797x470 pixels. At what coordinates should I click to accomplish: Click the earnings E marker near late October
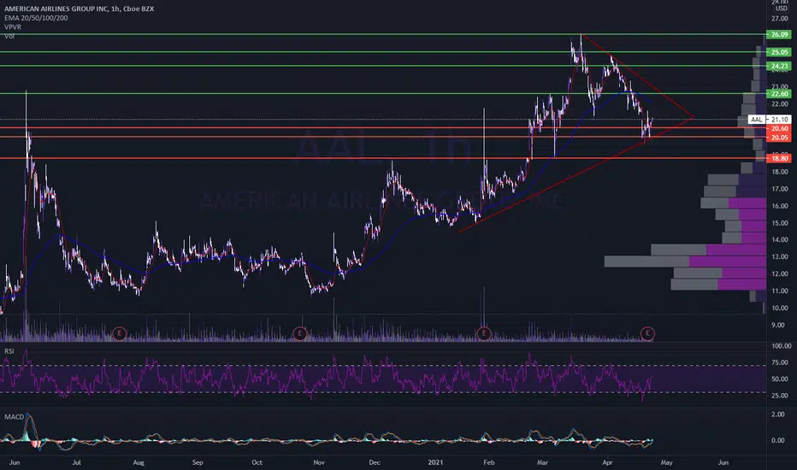coord(299,333)
